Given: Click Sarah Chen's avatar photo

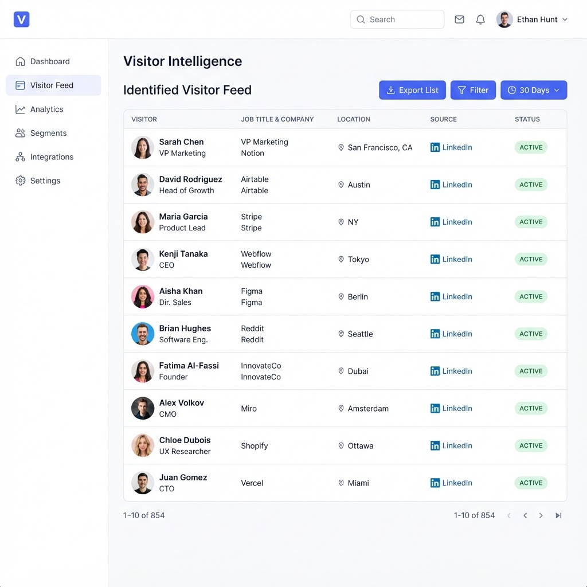Looking at the screenshot, I should click(143, 147).
